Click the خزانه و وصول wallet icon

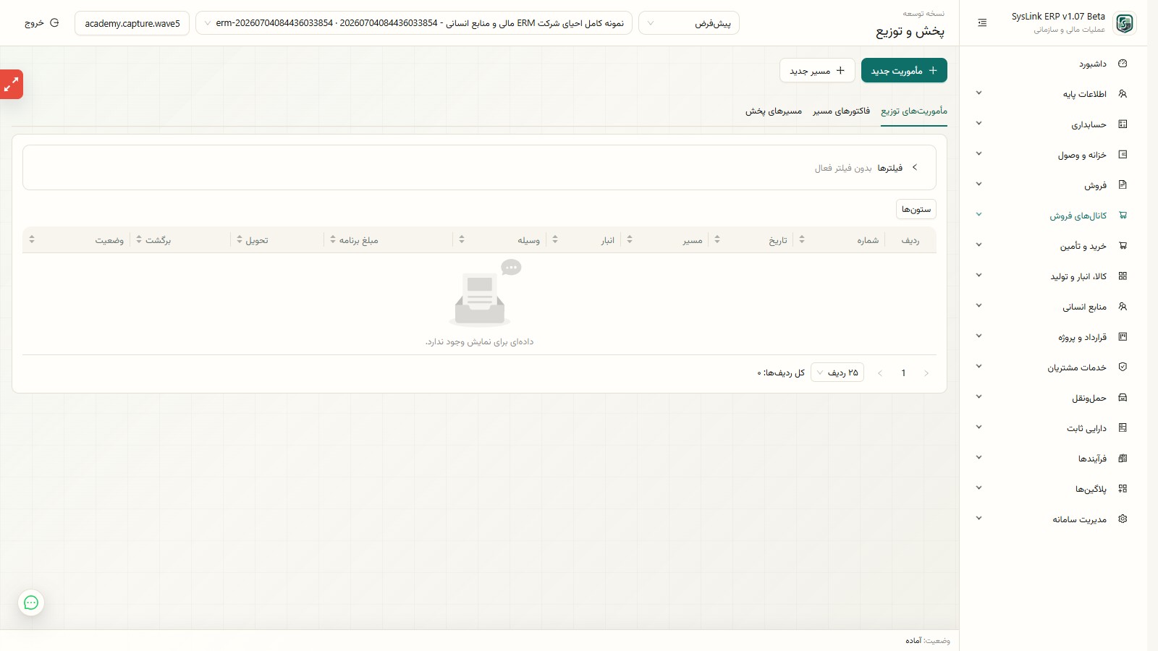click(1123, 155)
